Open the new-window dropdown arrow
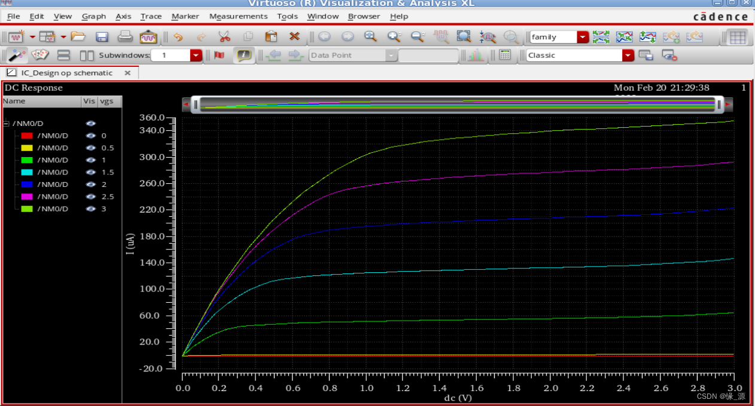Viewport: 755px width, 406px height. (32, 37)
